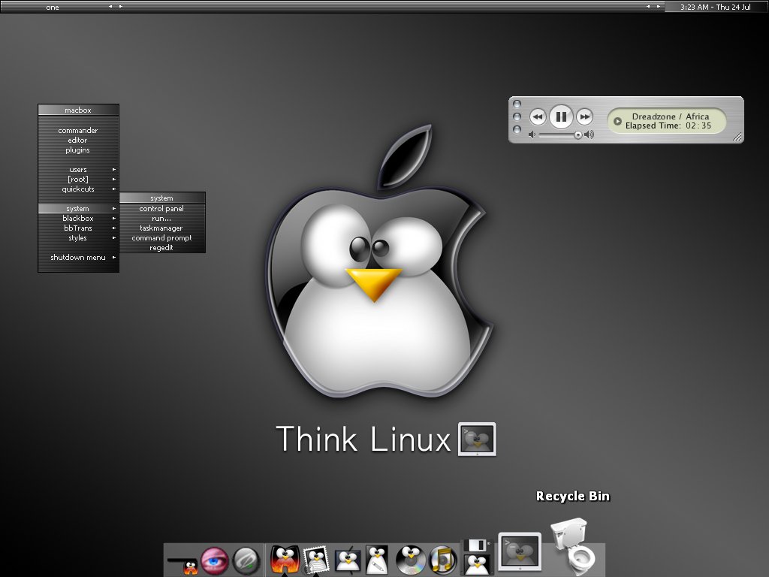Image resolution: width=769 pixels, height=577 pixels.
Task: Launch the pink eye icon in the dock
Action: click(x=214, y=560)
